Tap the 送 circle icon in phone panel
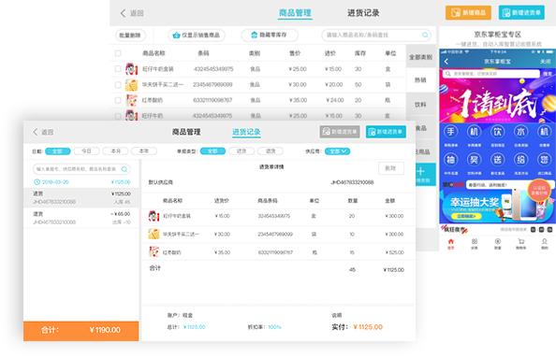This screenshot has width=556, height=358. coord(497,159)
